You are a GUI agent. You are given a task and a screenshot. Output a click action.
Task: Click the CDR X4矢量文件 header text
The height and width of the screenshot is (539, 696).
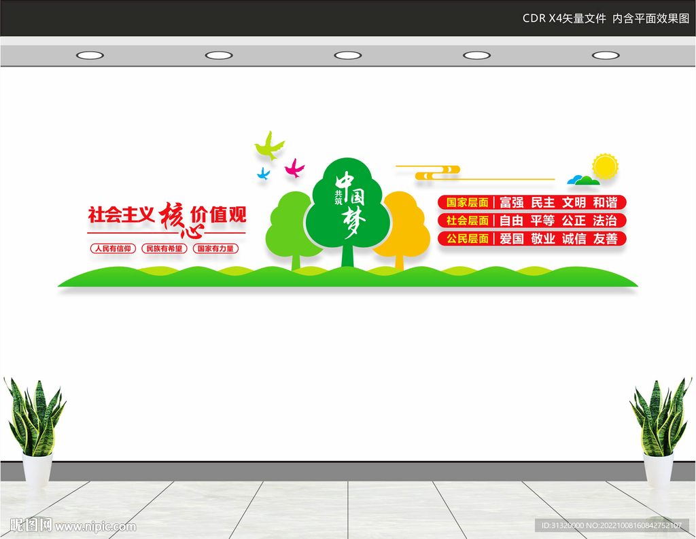click(564, 18)
